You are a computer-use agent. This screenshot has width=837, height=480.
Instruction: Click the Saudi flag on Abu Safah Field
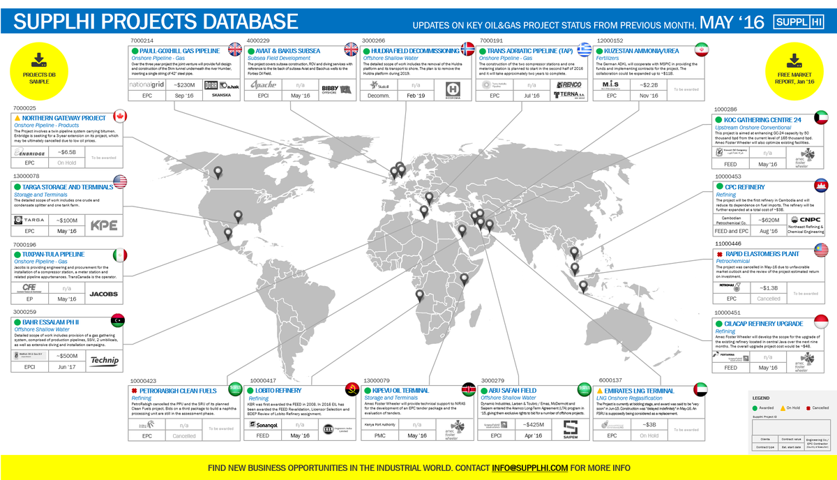(585, 389)
